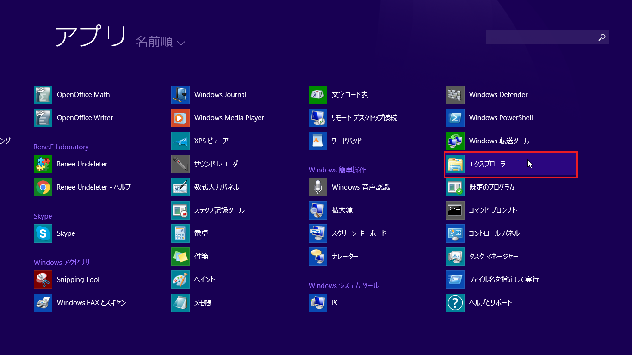This screenshot has height=355, width=632.
Task: Launch OpenOffice Writer icon
Action: tap(43, 118)
